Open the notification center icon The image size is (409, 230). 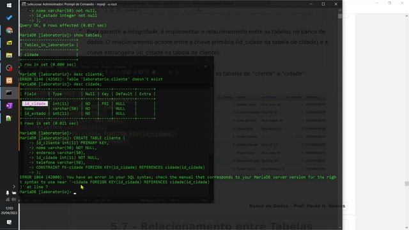click(x=9, y=222)
